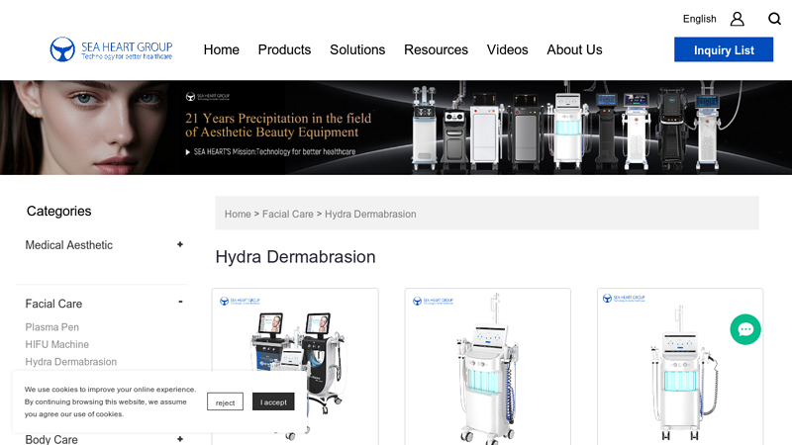792x445 pixels.
Task: Select HIFU Machine subcategory
Action: [57, 344]
